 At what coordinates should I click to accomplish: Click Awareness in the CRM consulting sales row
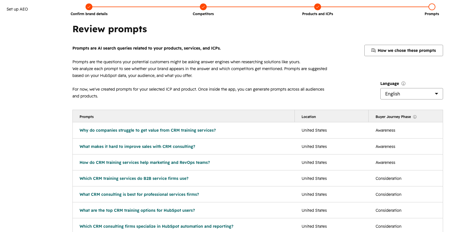click(x=385, y=146)
